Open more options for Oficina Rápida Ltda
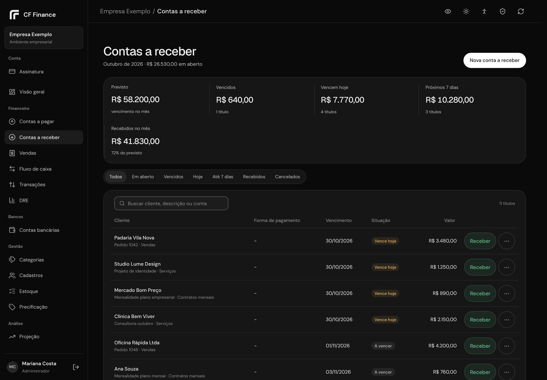This screenshot has width=547, height=380. (507, 346)
